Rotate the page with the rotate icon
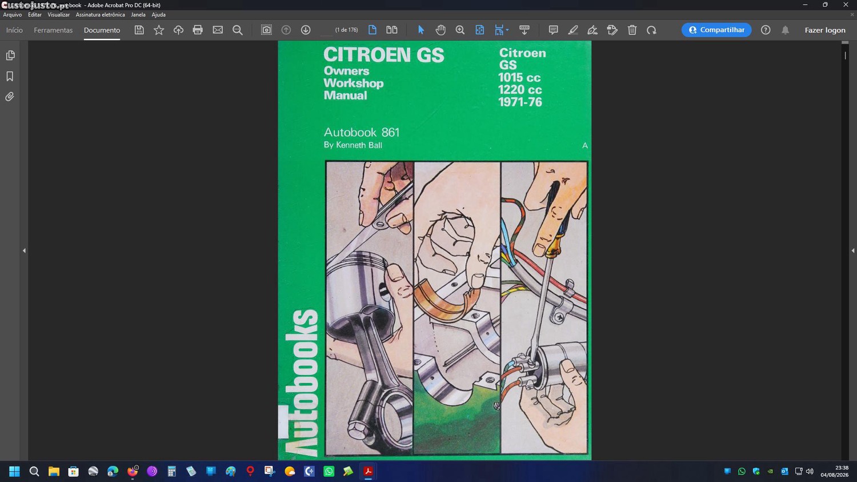The width and height of the screenshot is (857, 482). point(651,30)
